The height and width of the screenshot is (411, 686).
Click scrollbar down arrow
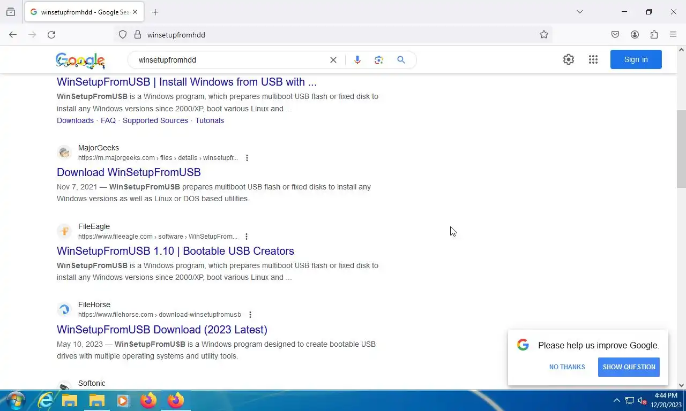681,385
